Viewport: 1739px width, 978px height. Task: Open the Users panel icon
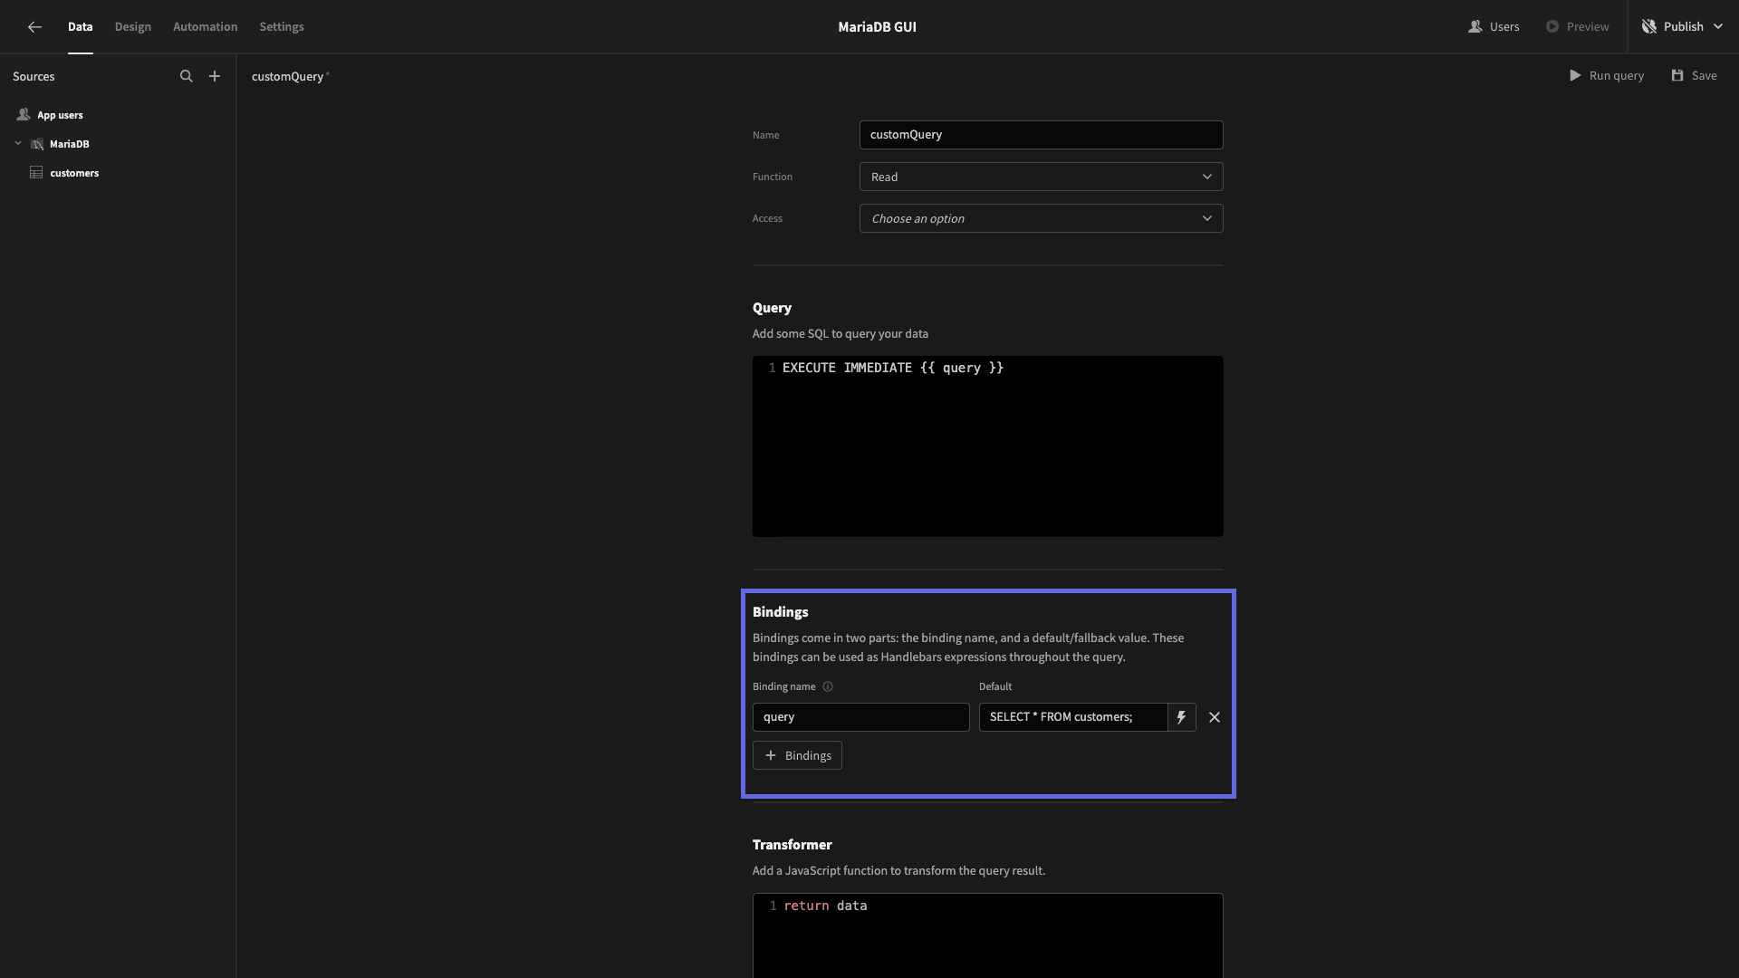[1475, 26]
